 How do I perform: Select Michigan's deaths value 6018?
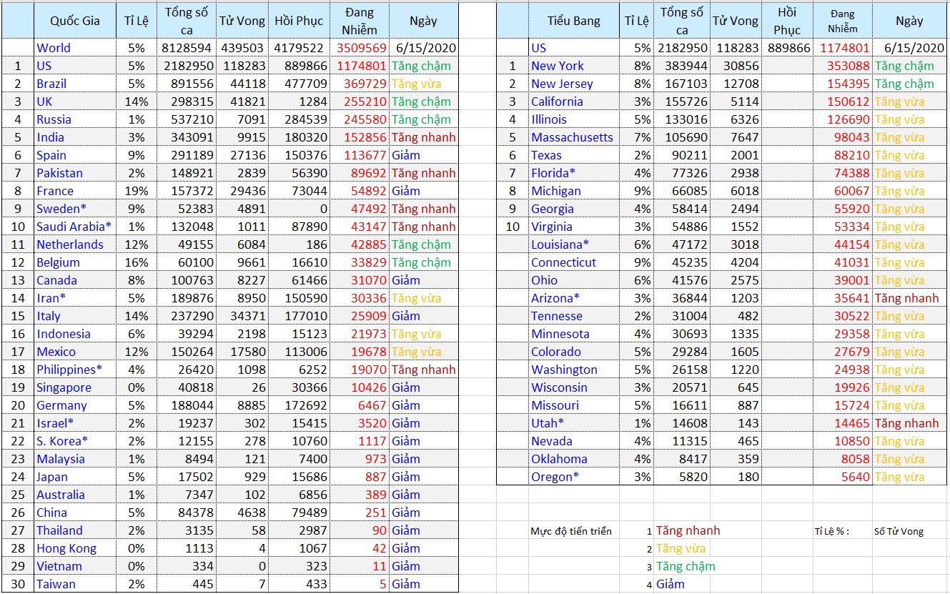[736, 191]
